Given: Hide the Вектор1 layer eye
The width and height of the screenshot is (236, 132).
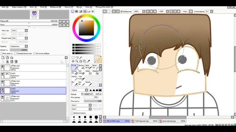Looking at the screenshot, I should (2, 97).
